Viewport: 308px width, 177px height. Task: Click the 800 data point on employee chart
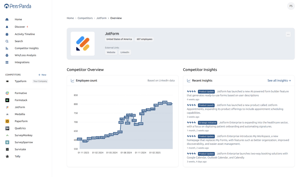pyautogui.click(x=169, y=104)
